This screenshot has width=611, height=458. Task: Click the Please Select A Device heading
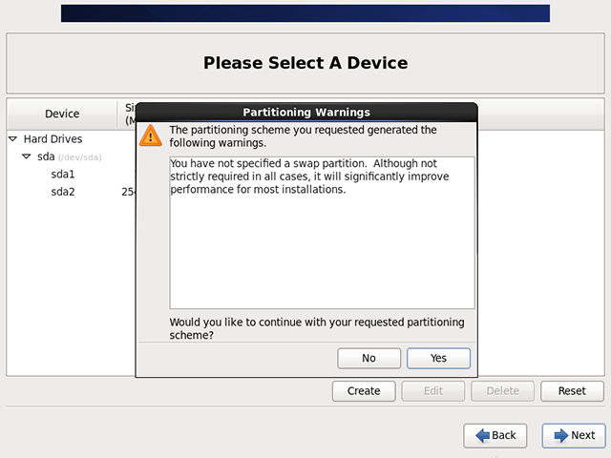(305, 64)
